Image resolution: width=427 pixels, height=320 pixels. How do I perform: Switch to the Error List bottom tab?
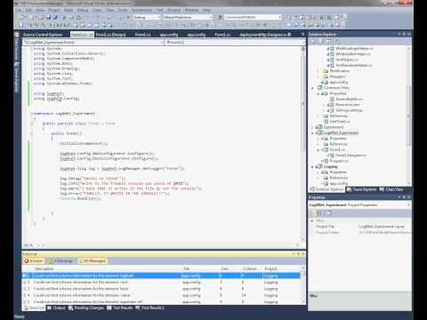(34, 308)
